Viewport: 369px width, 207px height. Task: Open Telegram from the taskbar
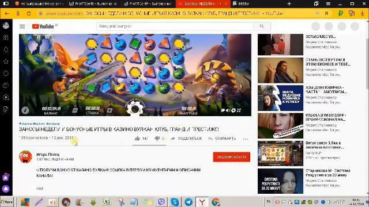click(189, 202)
